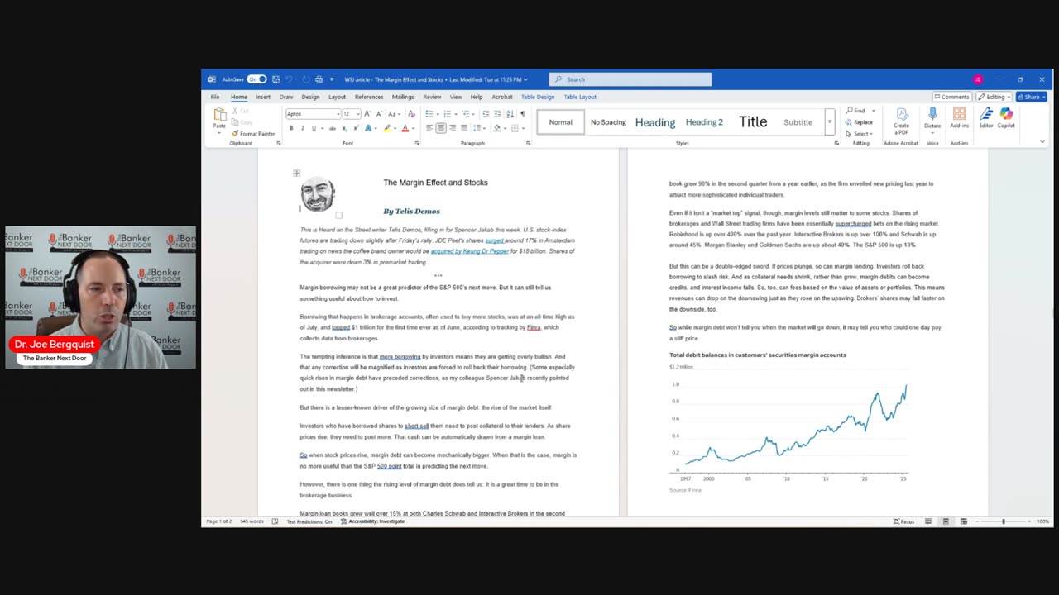Apply Strikethrough formatting
This screenshot has width=1059, height=595.
(333, 128)
